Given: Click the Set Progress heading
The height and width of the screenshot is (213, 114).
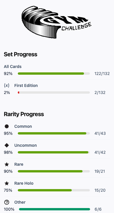Looking at the screenshot, I should (x=20, y=55).
